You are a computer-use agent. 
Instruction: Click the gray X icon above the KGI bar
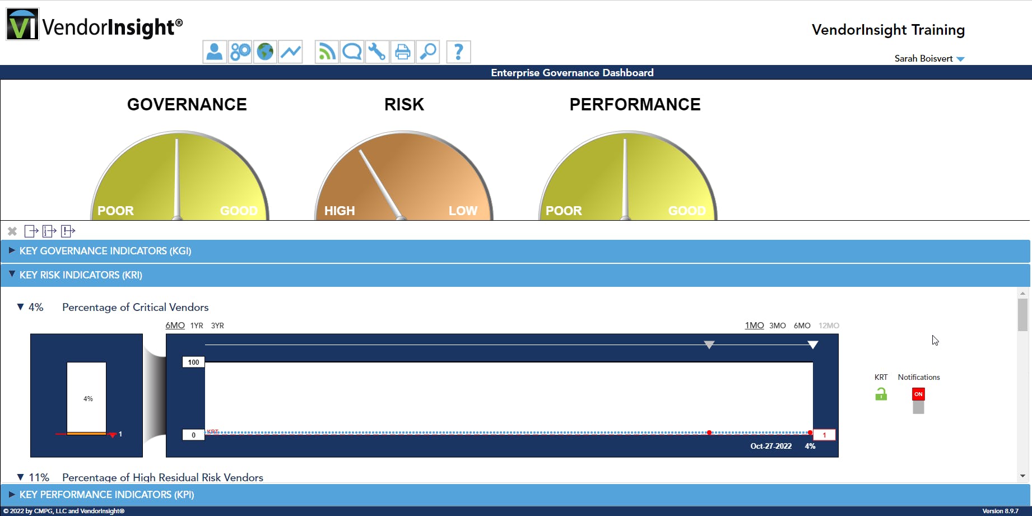[x=12, y=231]
